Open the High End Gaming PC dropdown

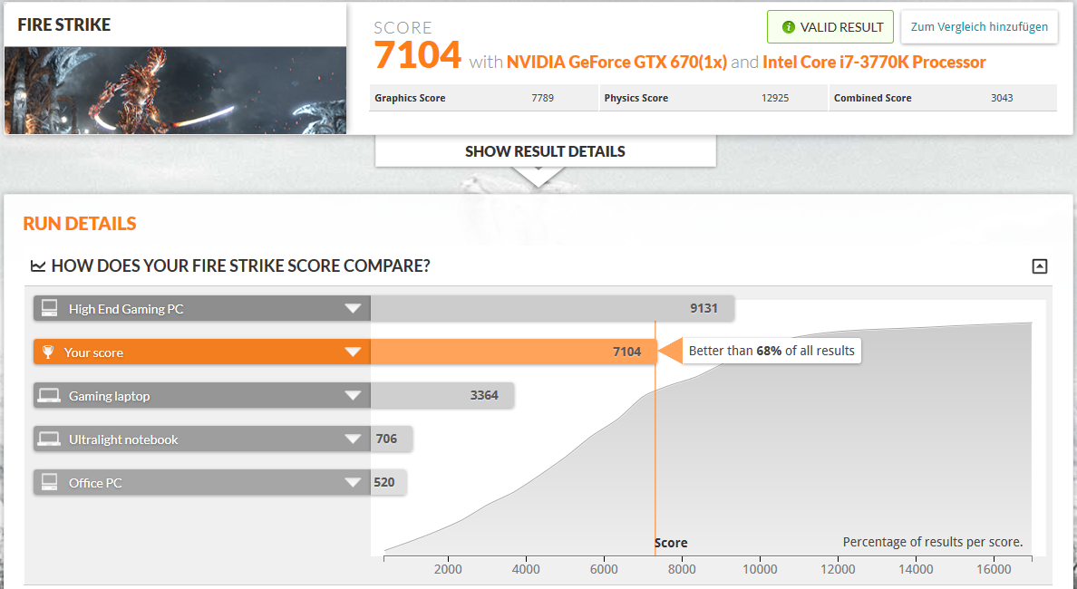353,308
